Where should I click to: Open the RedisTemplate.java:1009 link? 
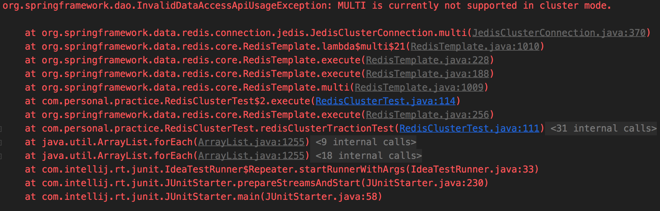(419, 87)
